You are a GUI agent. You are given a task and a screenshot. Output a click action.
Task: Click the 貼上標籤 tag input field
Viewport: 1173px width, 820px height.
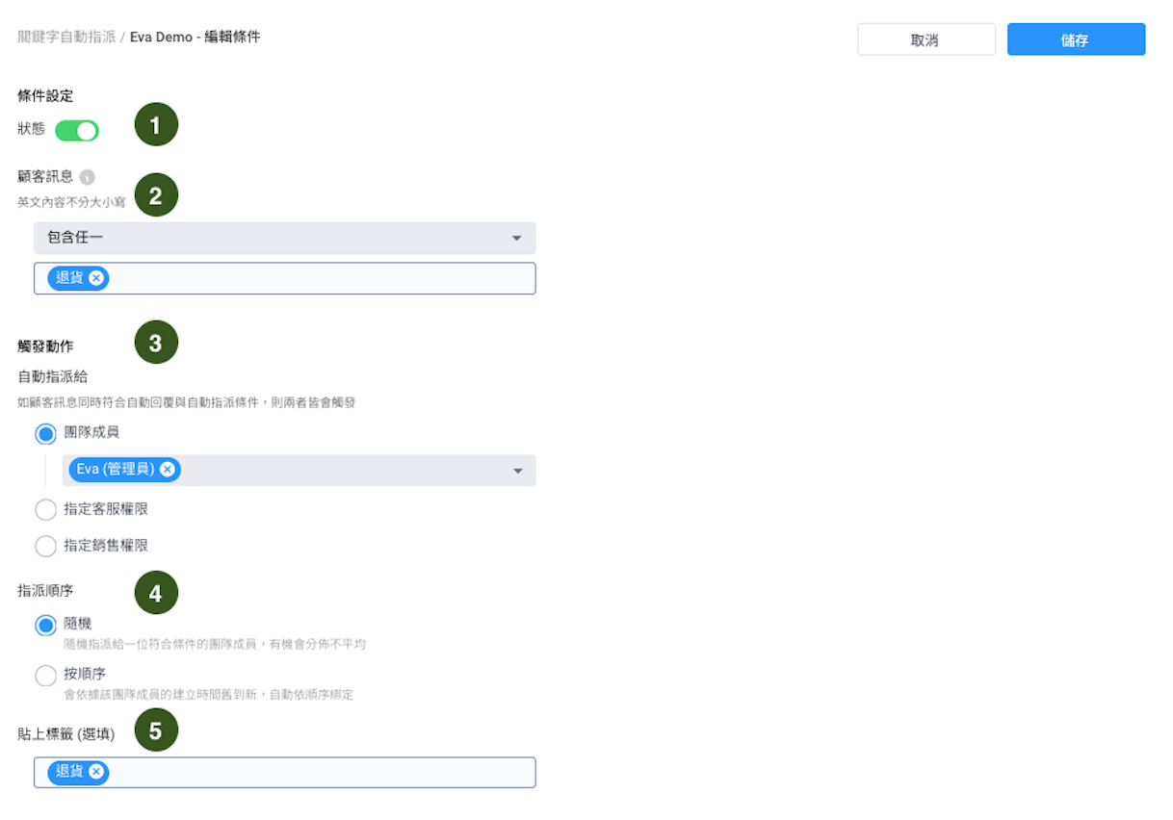pos(318,772)
